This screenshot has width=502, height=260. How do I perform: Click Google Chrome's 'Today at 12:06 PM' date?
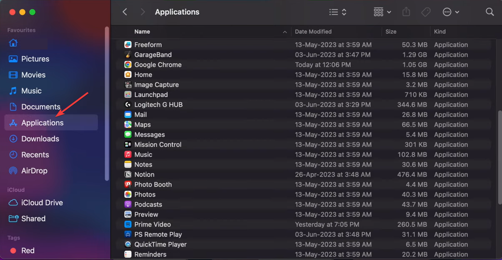tap(323, 64)
